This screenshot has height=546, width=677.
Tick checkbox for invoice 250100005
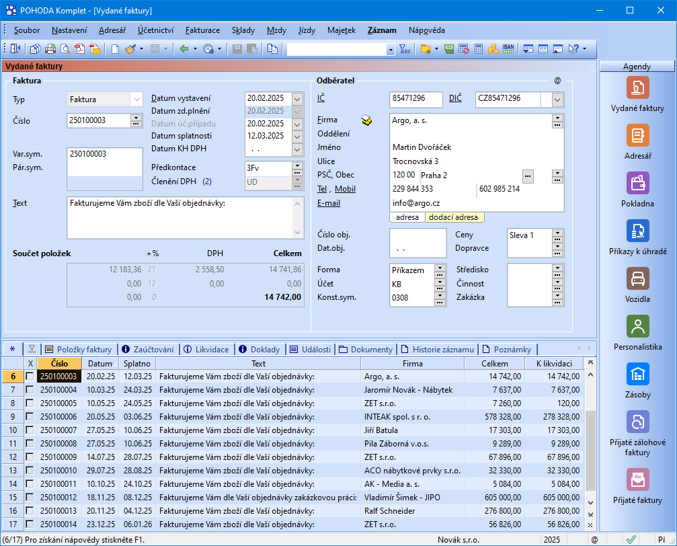30,403
